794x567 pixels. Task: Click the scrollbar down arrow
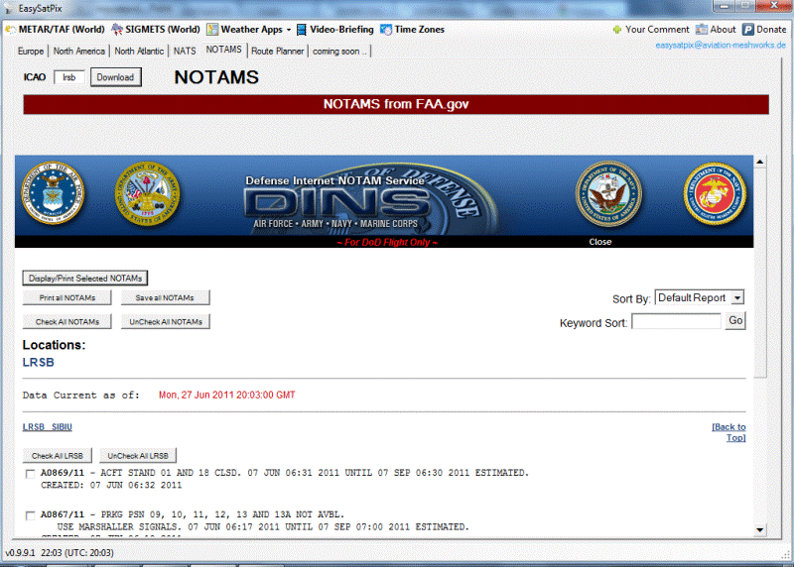coord(759,530)
